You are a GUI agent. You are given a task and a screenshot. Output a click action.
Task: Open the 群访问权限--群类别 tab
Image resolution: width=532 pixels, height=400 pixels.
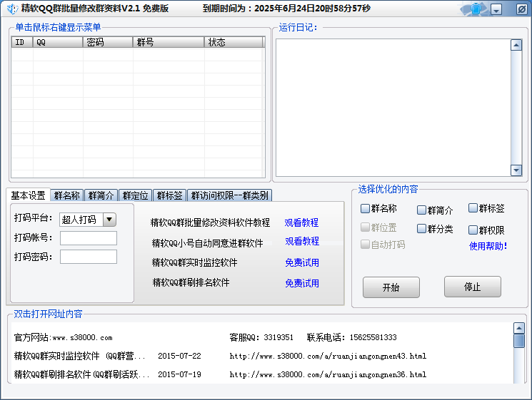(x=229, y=195)
